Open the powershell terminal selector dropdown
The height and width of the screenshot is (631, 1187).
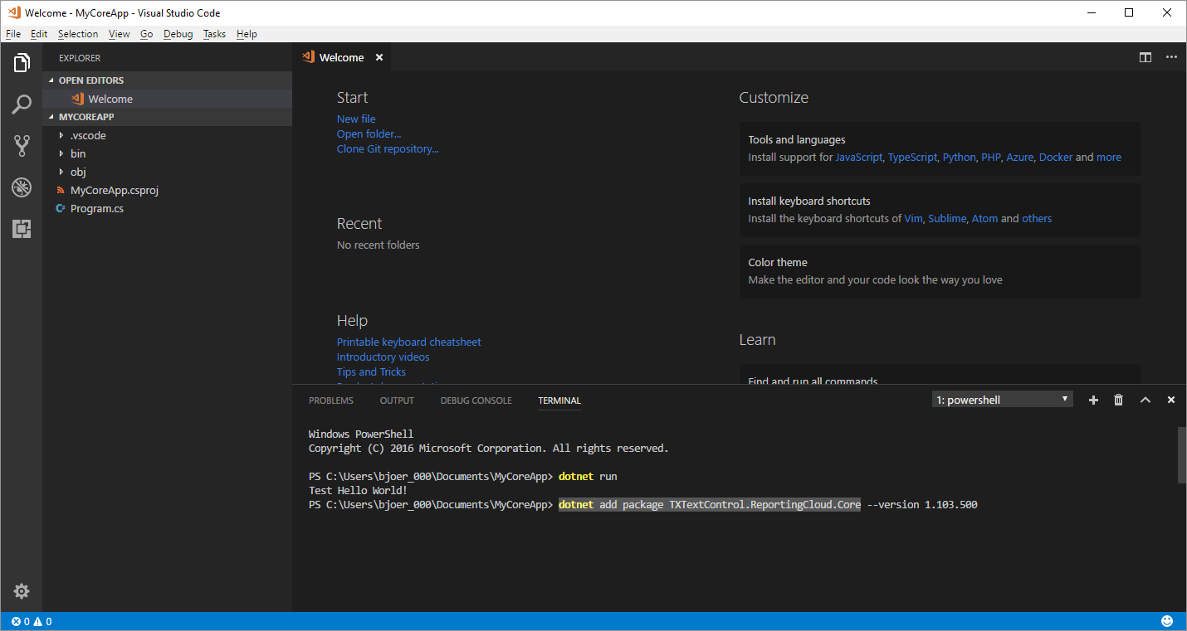point(1002,400)
